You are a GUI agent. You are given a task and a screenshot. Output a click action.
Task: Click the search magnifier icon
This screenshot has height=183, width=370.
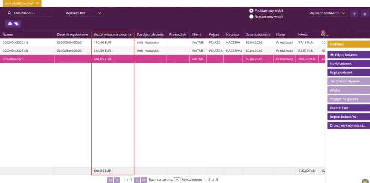point(9,13)
